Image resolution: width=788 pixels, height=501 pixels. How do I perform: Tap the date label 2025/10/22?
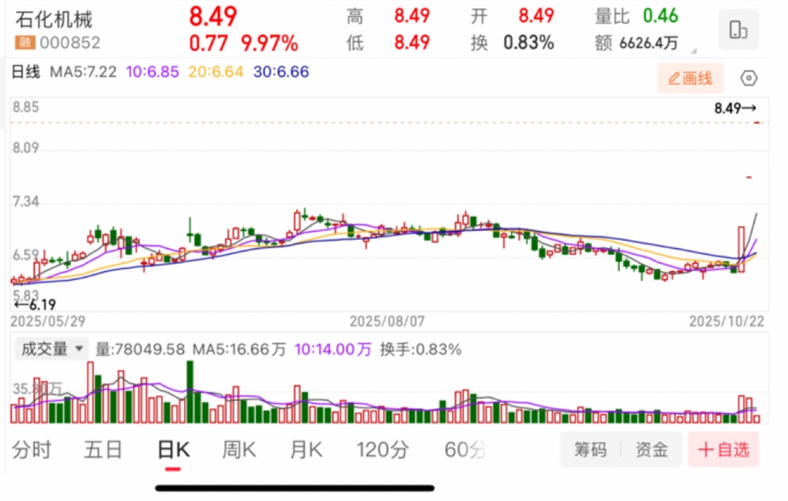click(727, 321)
